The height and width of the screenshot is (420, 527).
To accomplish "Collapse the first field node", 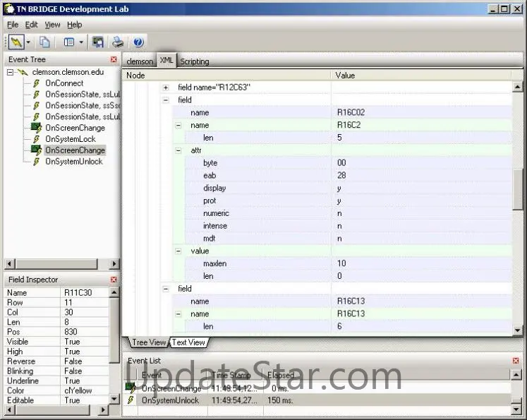I will coord(166,100).
